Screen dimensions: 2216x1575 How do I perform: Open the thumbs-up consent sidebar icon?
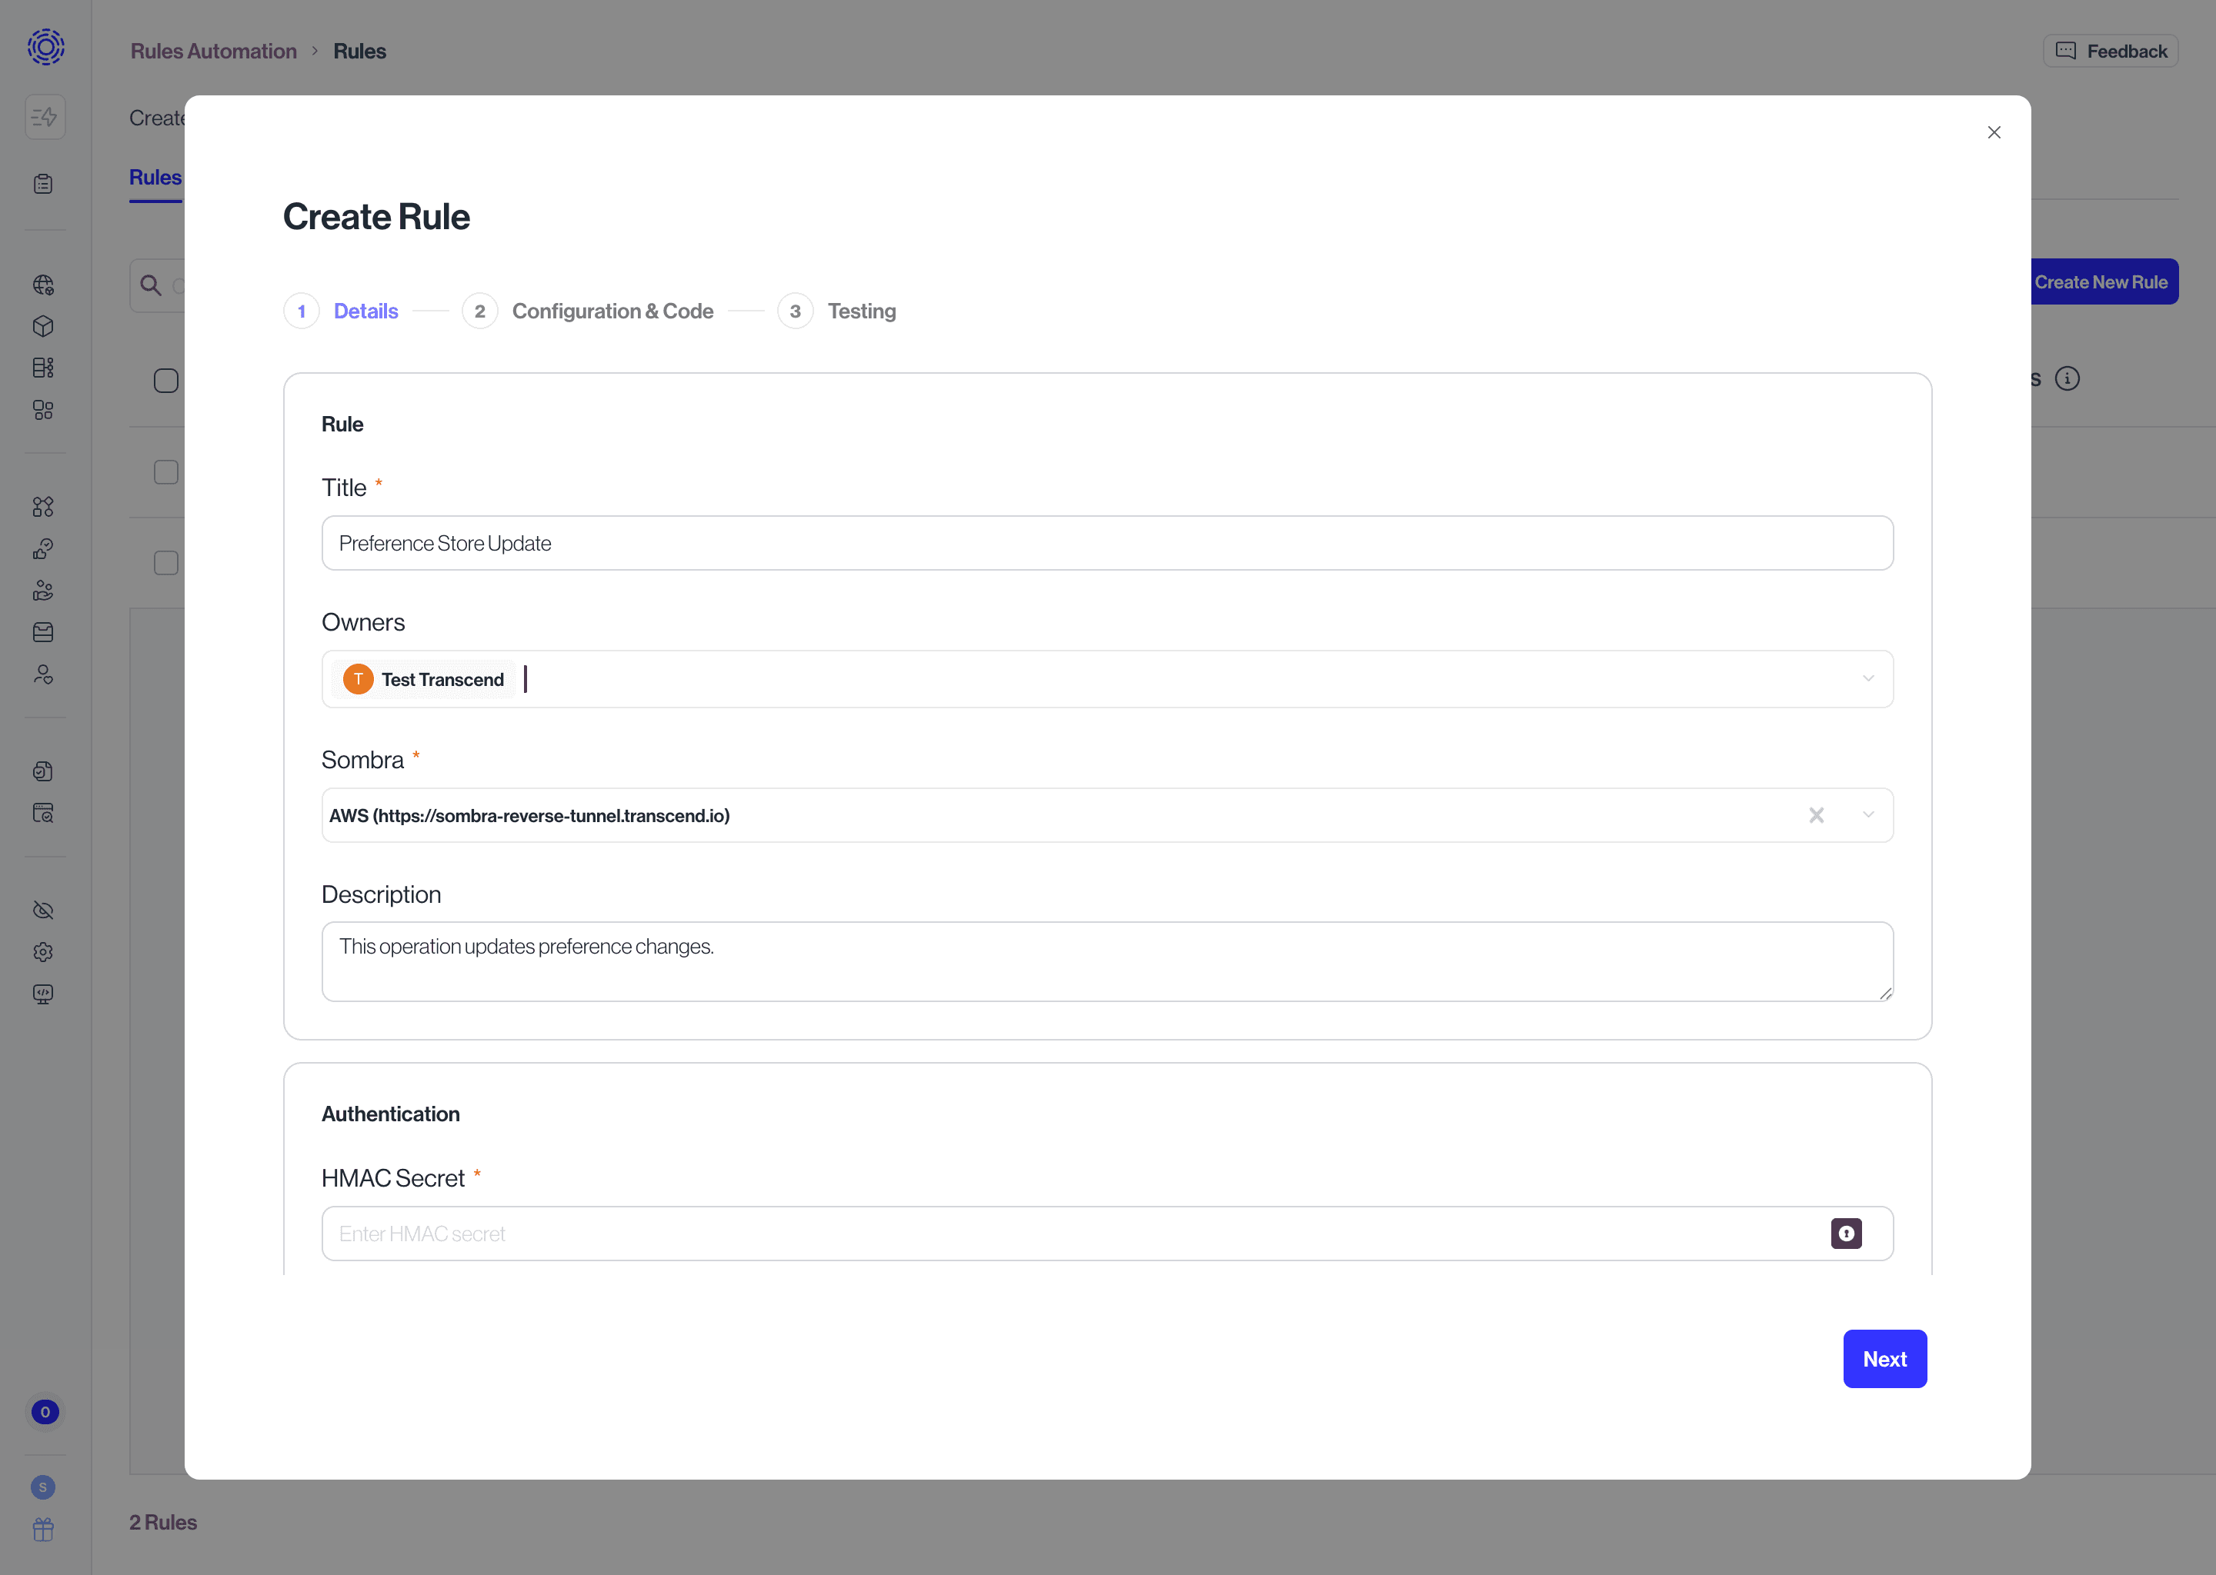pyautogui.click(x=44, y=549)
